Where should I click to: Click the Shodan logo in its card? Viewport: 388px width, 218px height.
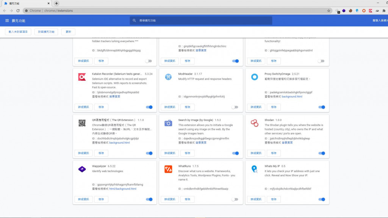pyautogui.click(x=254, y=123)
